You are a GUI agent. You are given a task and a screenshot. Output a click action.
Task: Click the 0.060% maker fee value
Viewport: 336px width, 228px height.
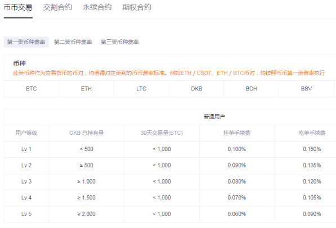point(237,214)
